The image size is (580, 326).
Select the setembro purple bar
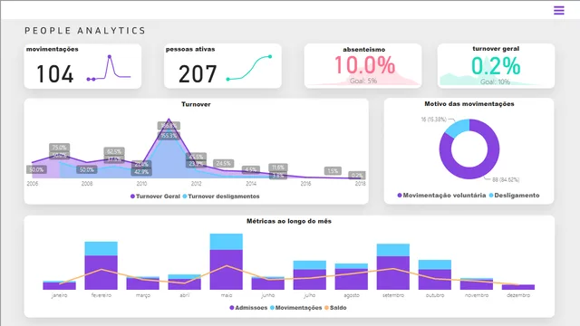point(393,273)
